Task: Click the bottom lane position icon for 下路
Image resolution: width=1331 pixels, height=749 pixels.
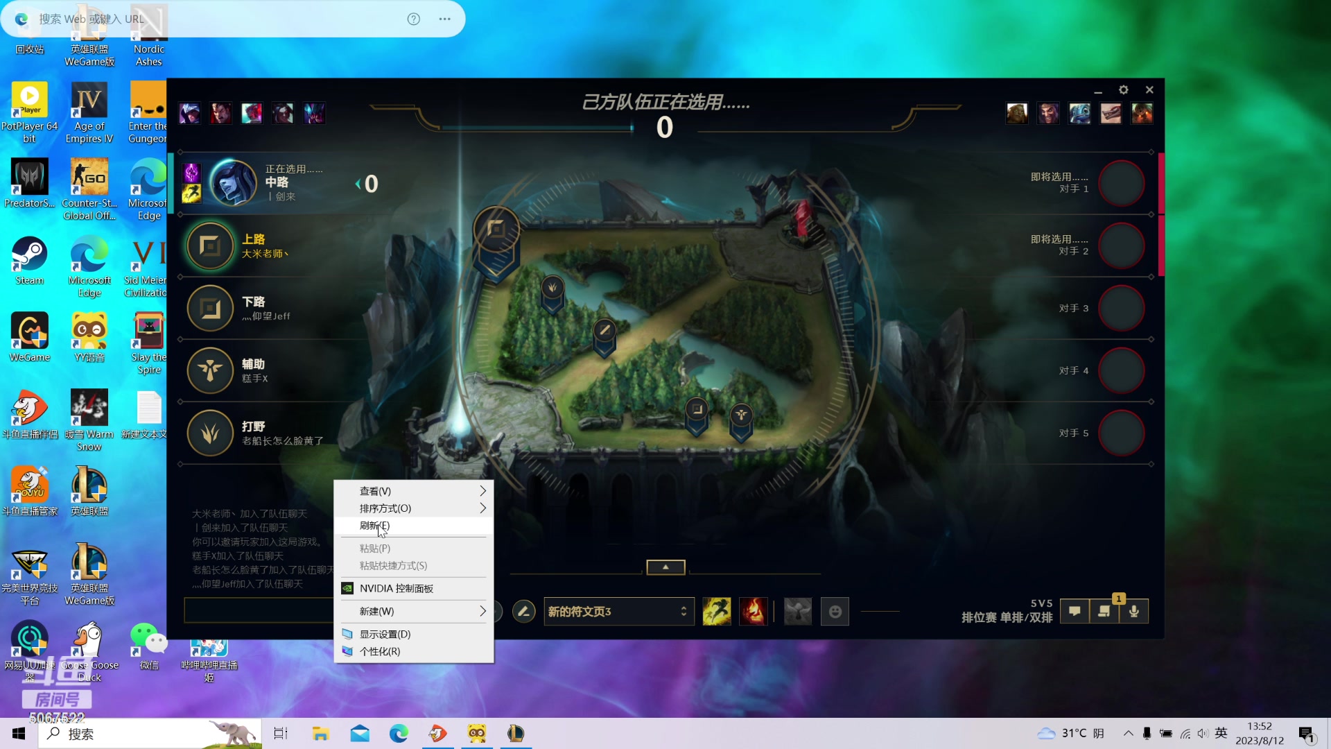Action: point(210,308)
